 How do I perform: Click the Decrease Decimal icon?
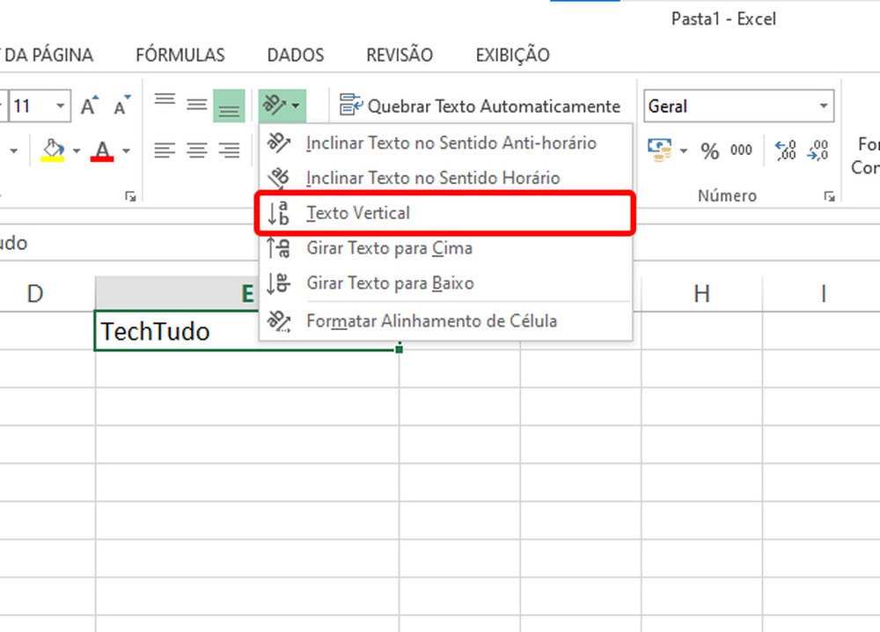pyautogui.click(x=818, y=151)
